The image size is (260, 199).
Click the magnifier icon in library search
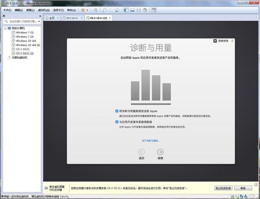[6, 21]
